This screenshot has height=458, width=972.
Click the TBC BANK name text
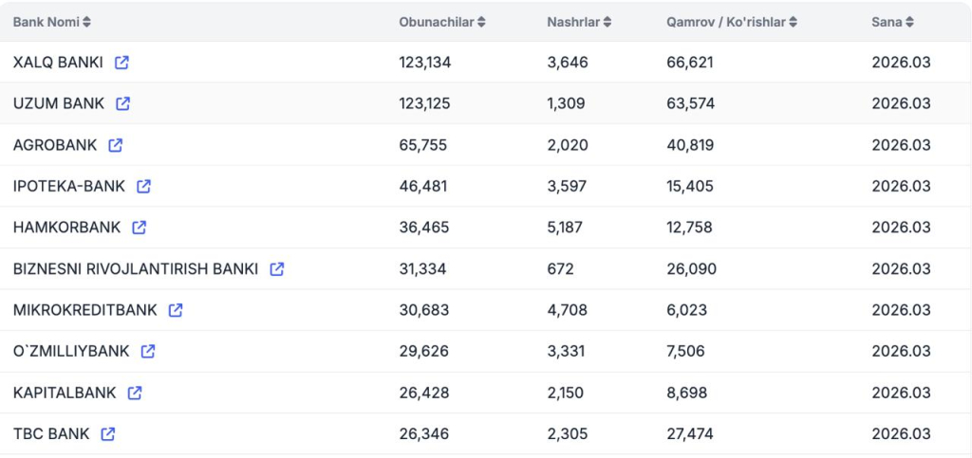[x=51, y=433]
